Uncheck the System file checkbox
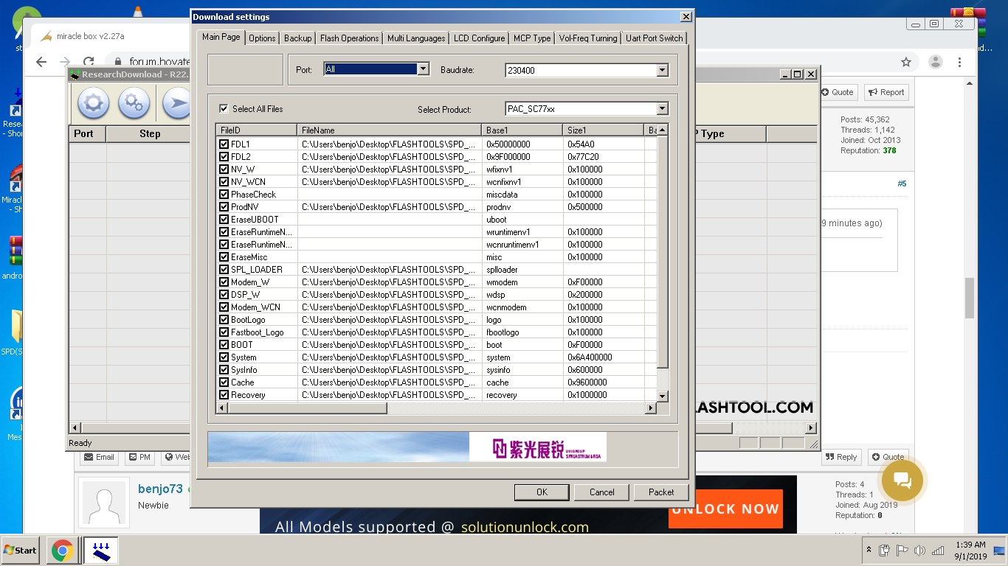The width and height of the screenshot is (1008, 566). click(x=224, y=357)
